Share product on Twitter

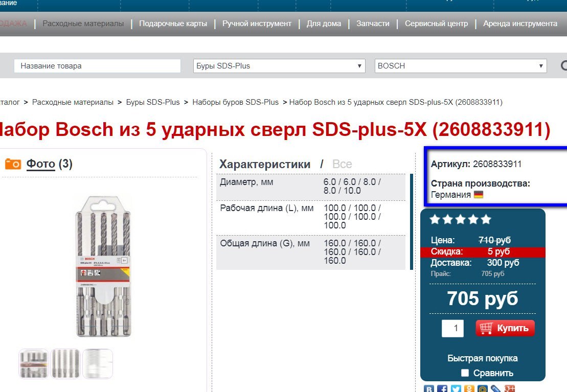[456, 389]
